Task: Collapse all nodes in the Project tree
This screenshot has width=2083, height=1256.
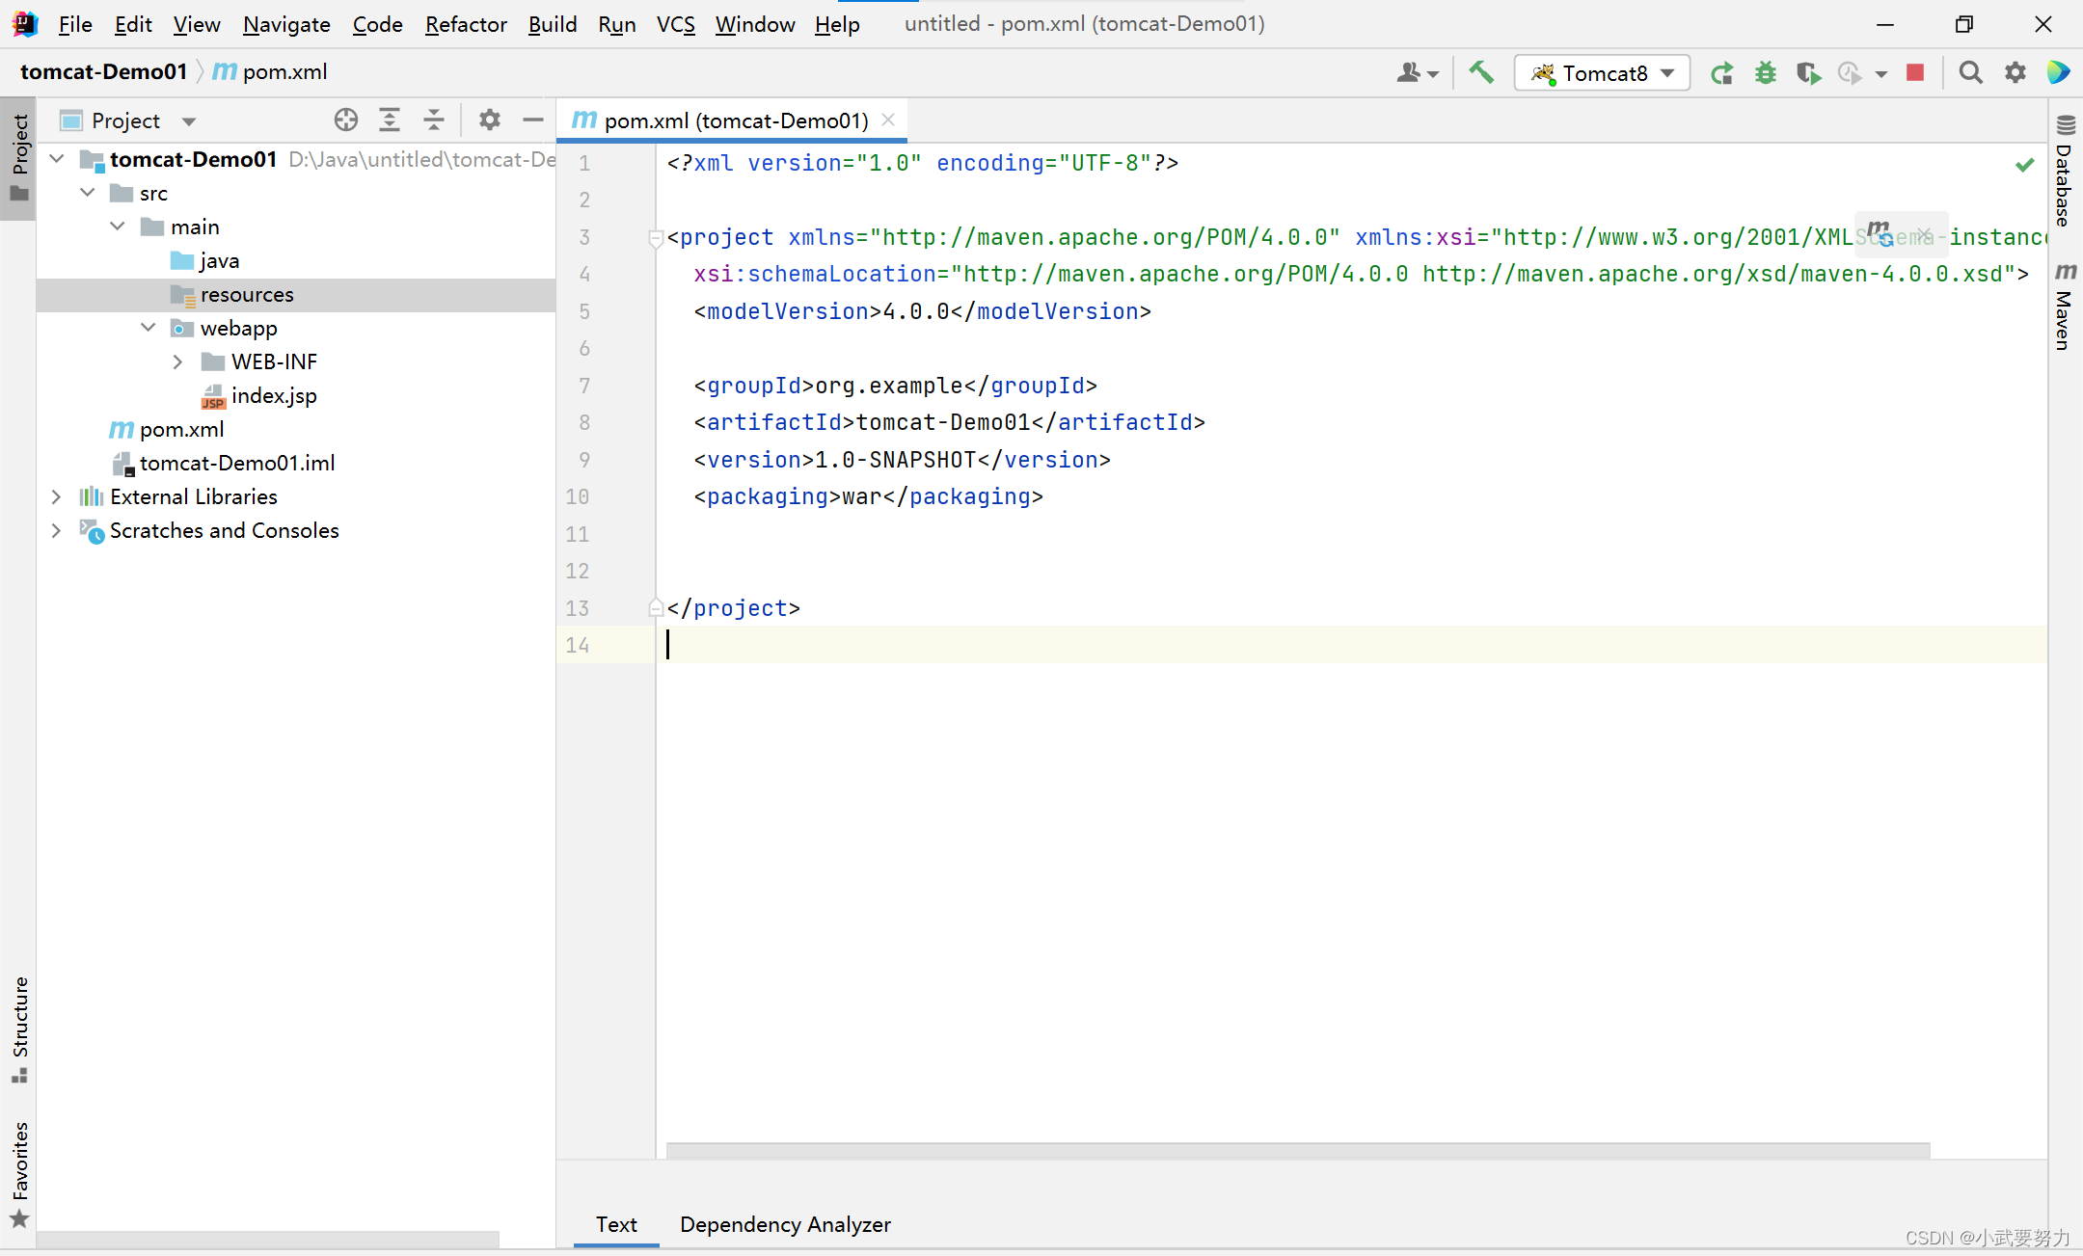Action: point(434,120)
